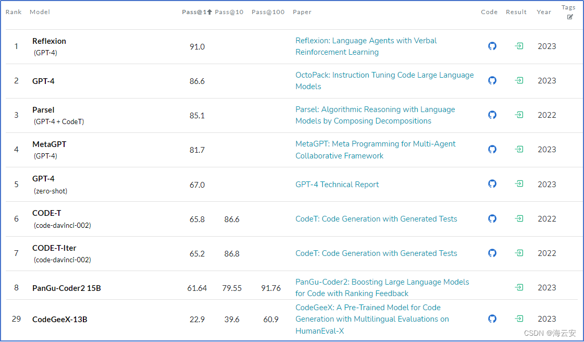Sort by Pass@10 column header

click(229, 12)
